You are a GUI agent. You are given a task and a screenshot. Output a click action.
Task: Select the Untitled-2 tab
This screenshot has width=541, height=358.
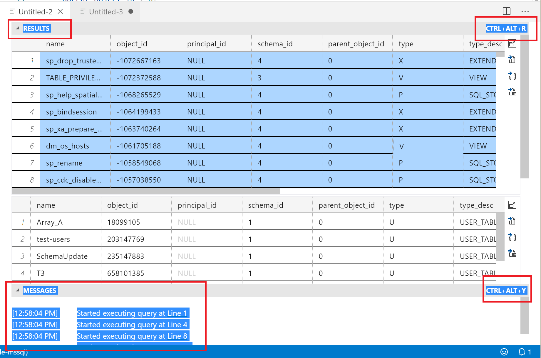[35, 11]
